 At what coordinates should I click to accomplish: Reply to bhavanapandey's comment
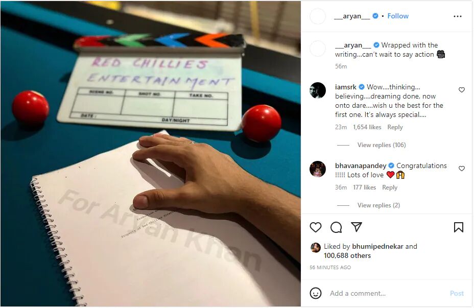[x=389, y=187]
